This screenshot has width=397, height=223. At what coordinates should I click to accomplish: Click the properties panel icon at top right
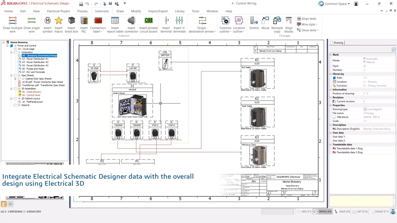tap(393, 50)
